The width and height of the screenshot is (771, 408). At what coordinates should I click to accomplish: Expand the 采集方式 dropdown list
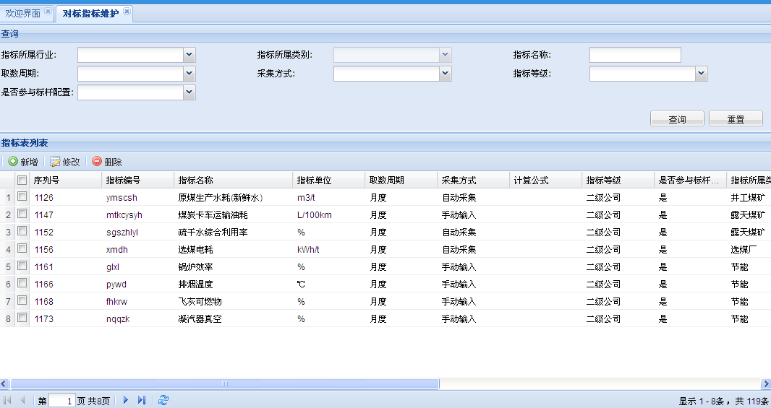pyautogui.click(x=446, y=74)
